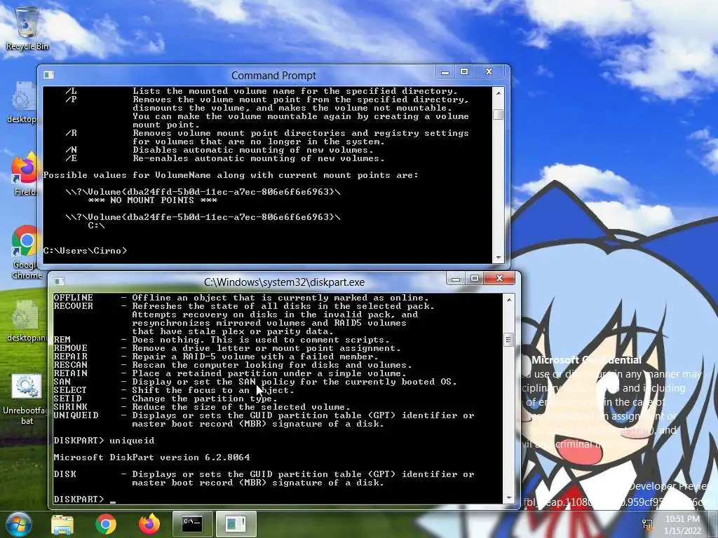Viewport: 718px width, 538px height.
Task: Select the lower desktop.ini file icon
Action: coord(26,321)
